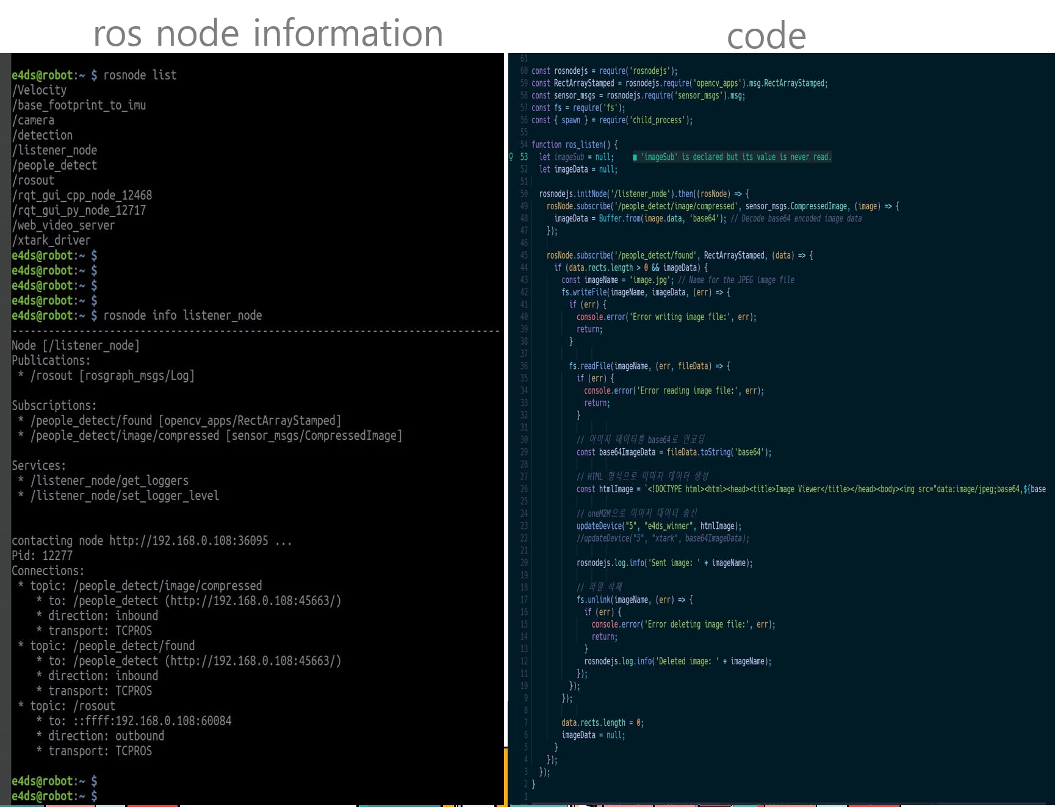Click the 'fs.writeFile(imageName, imageData' line
This screenshot has width=1055, height=807.
646,292
